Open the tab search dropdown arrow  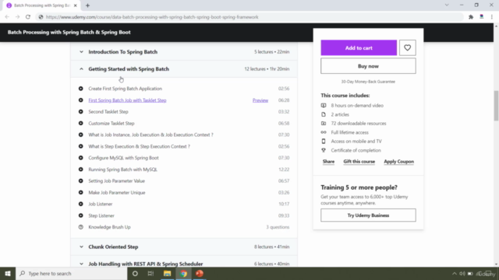point(447,5)
